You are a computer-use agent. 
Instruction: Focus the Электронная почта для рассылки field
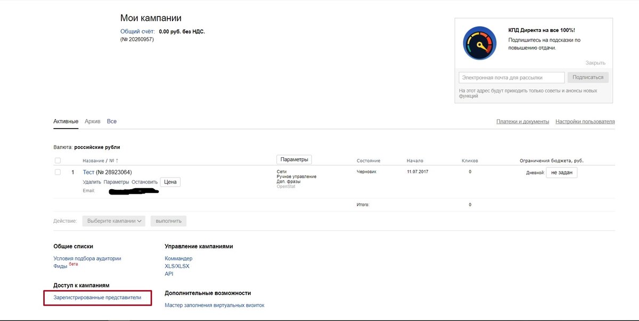click(512, 78)
